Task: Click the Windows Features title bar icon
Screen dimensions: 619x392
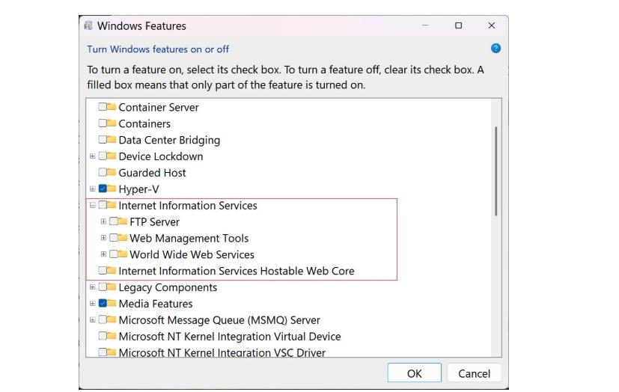Action: pyautogui.click(x=88, y=25)
